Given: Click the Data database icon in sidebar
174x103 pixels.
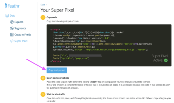Looking at the screenshot, I should click(x=7, y=16).
